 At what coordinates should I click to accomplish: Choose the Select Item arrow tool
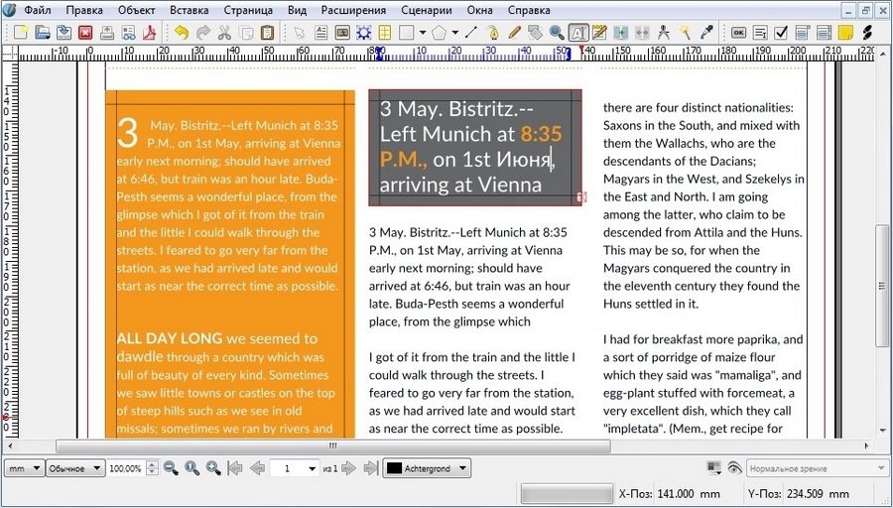299,33
